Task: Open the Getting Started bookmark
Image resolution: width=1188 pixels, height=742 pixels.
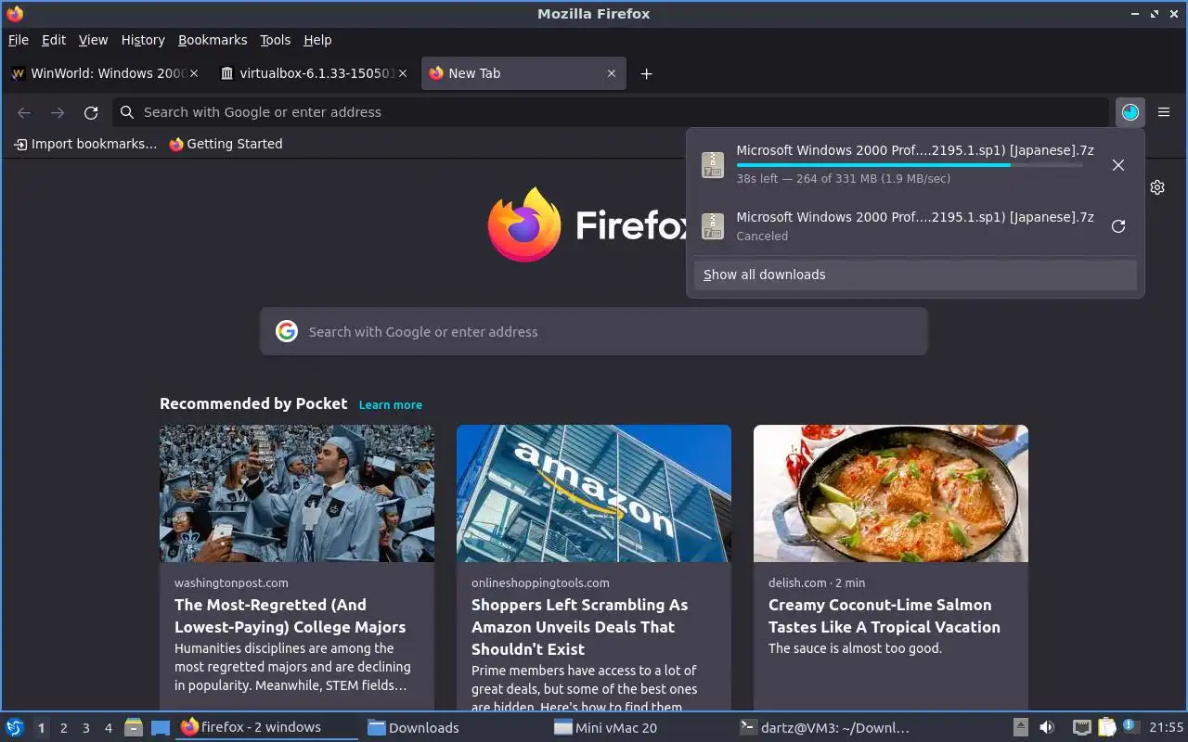Action: tap(226, 144)
